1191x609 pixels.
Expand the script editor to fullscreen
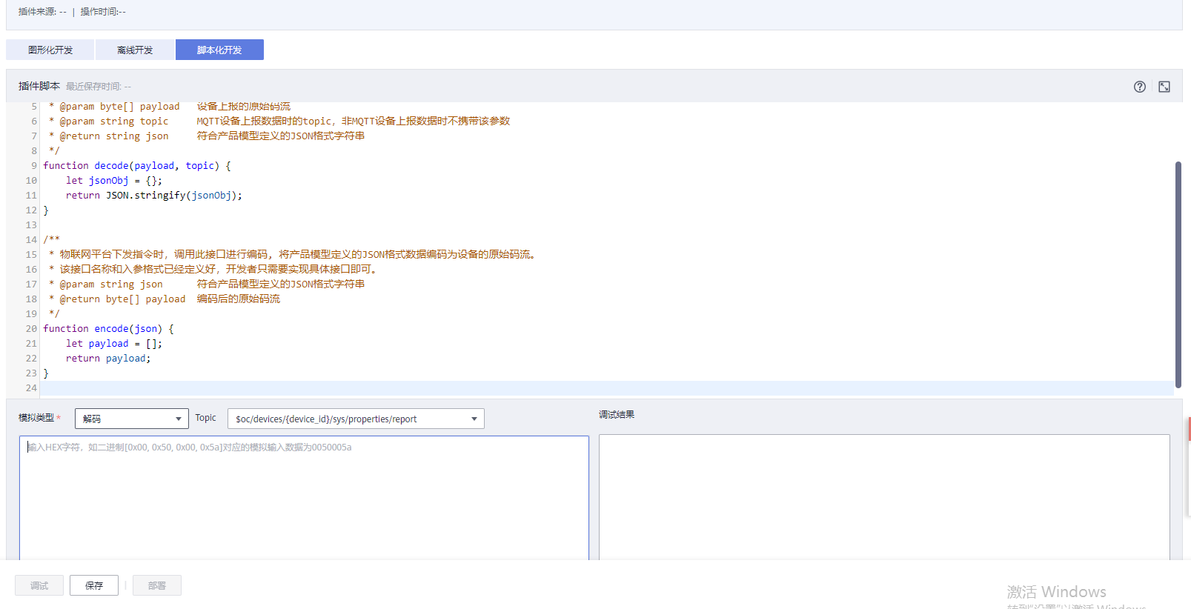tap(1164, 87)
